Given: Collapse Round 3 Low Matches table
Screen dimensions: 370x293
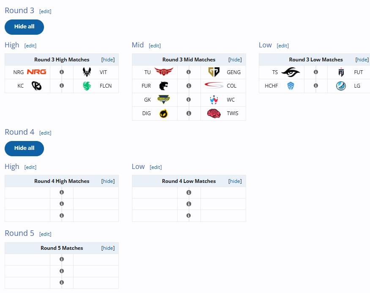Looking at the screenshot, I should pyautogui.click(x=362, y=60).
